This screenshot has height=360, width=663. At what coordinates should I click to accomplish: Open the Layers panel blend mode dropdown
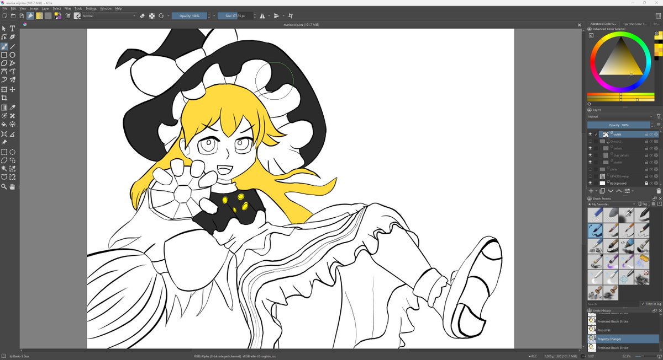(620, 116)
